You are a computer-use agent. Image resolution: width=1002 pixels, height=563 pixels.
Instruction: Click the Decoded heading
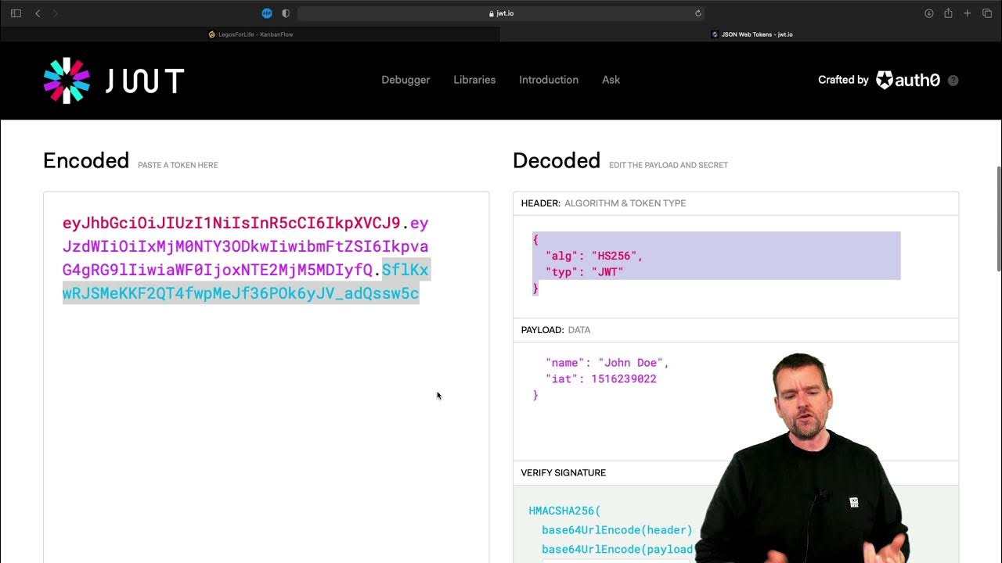pyautogui.click(x=557, y=160)
